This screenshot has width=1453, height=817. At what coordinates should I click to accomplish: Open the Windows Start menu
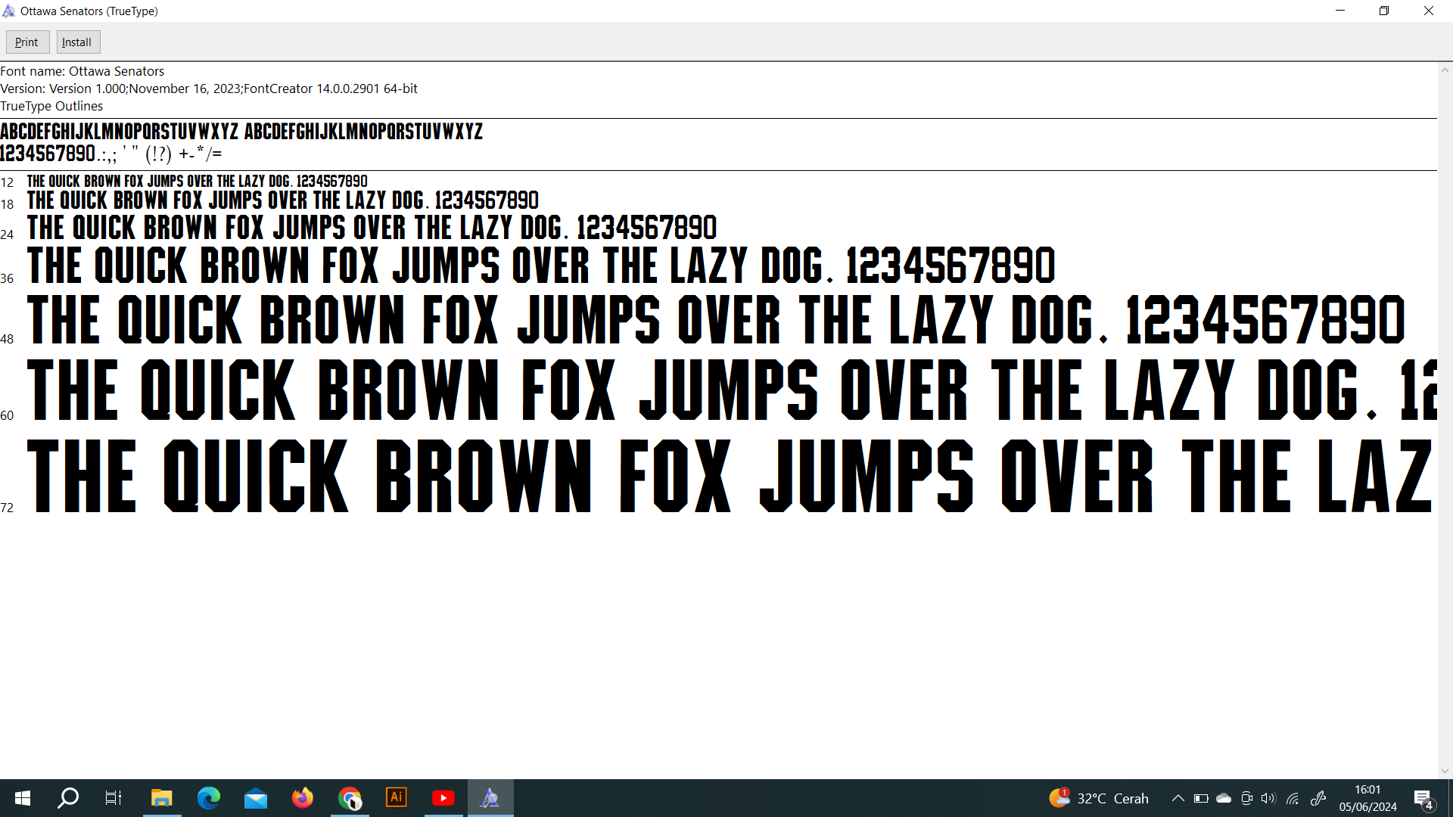(x=23, y=798)
